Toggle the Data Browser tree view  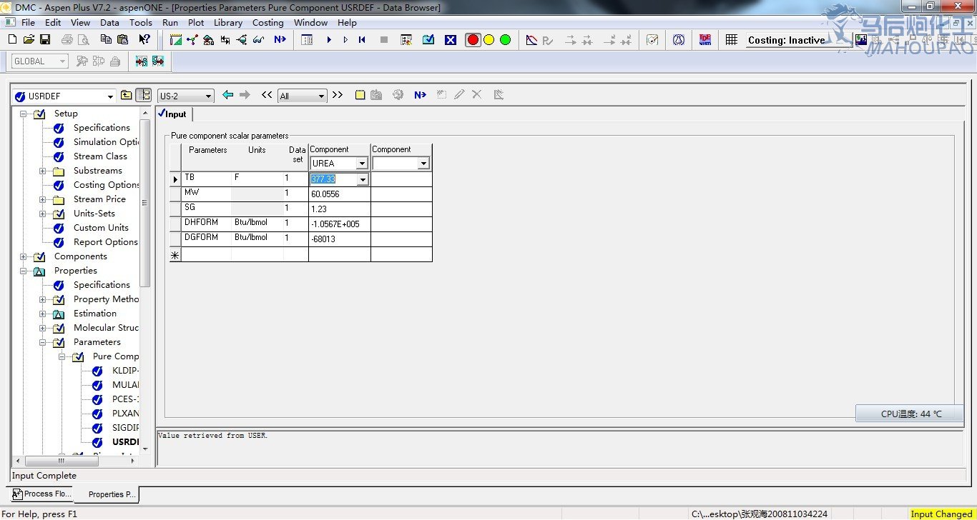(x=143, y=95)
